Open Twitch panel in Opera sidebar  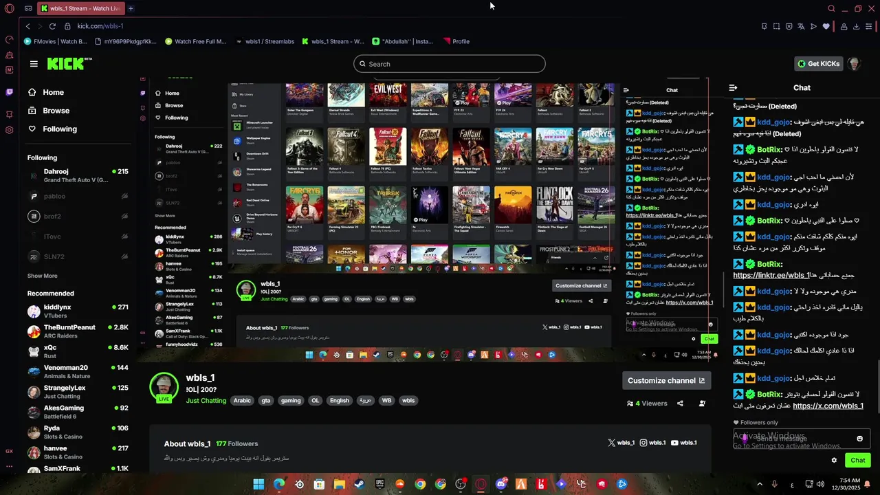[10, 92]
